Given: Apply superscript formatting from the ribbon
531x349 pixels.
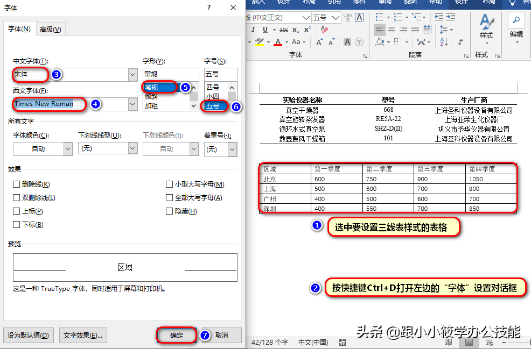Looking at the screenshot, I should [x=307, y=29].
